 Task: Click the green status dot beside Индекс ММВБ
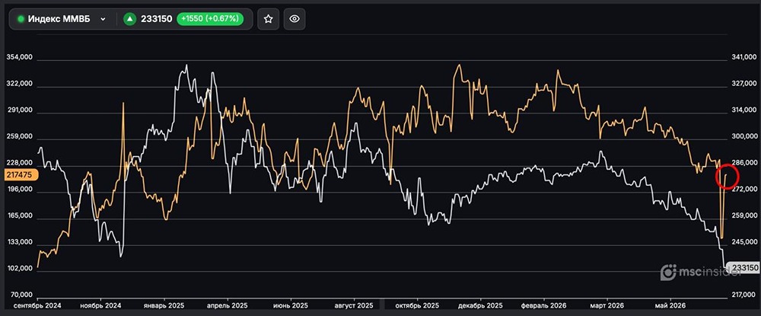21,19
